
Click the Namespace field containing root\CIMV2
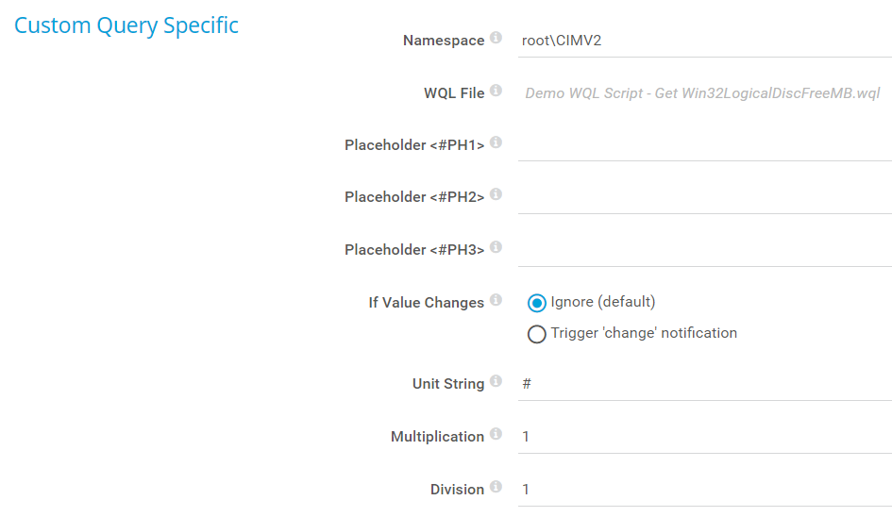(703, 41)
